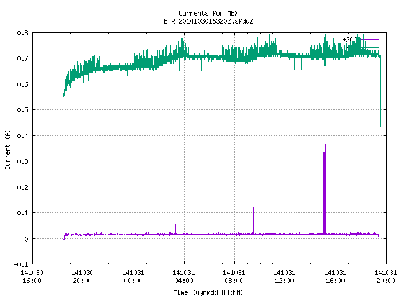Click the 0.8 y-axis tick label

point(22,33)
